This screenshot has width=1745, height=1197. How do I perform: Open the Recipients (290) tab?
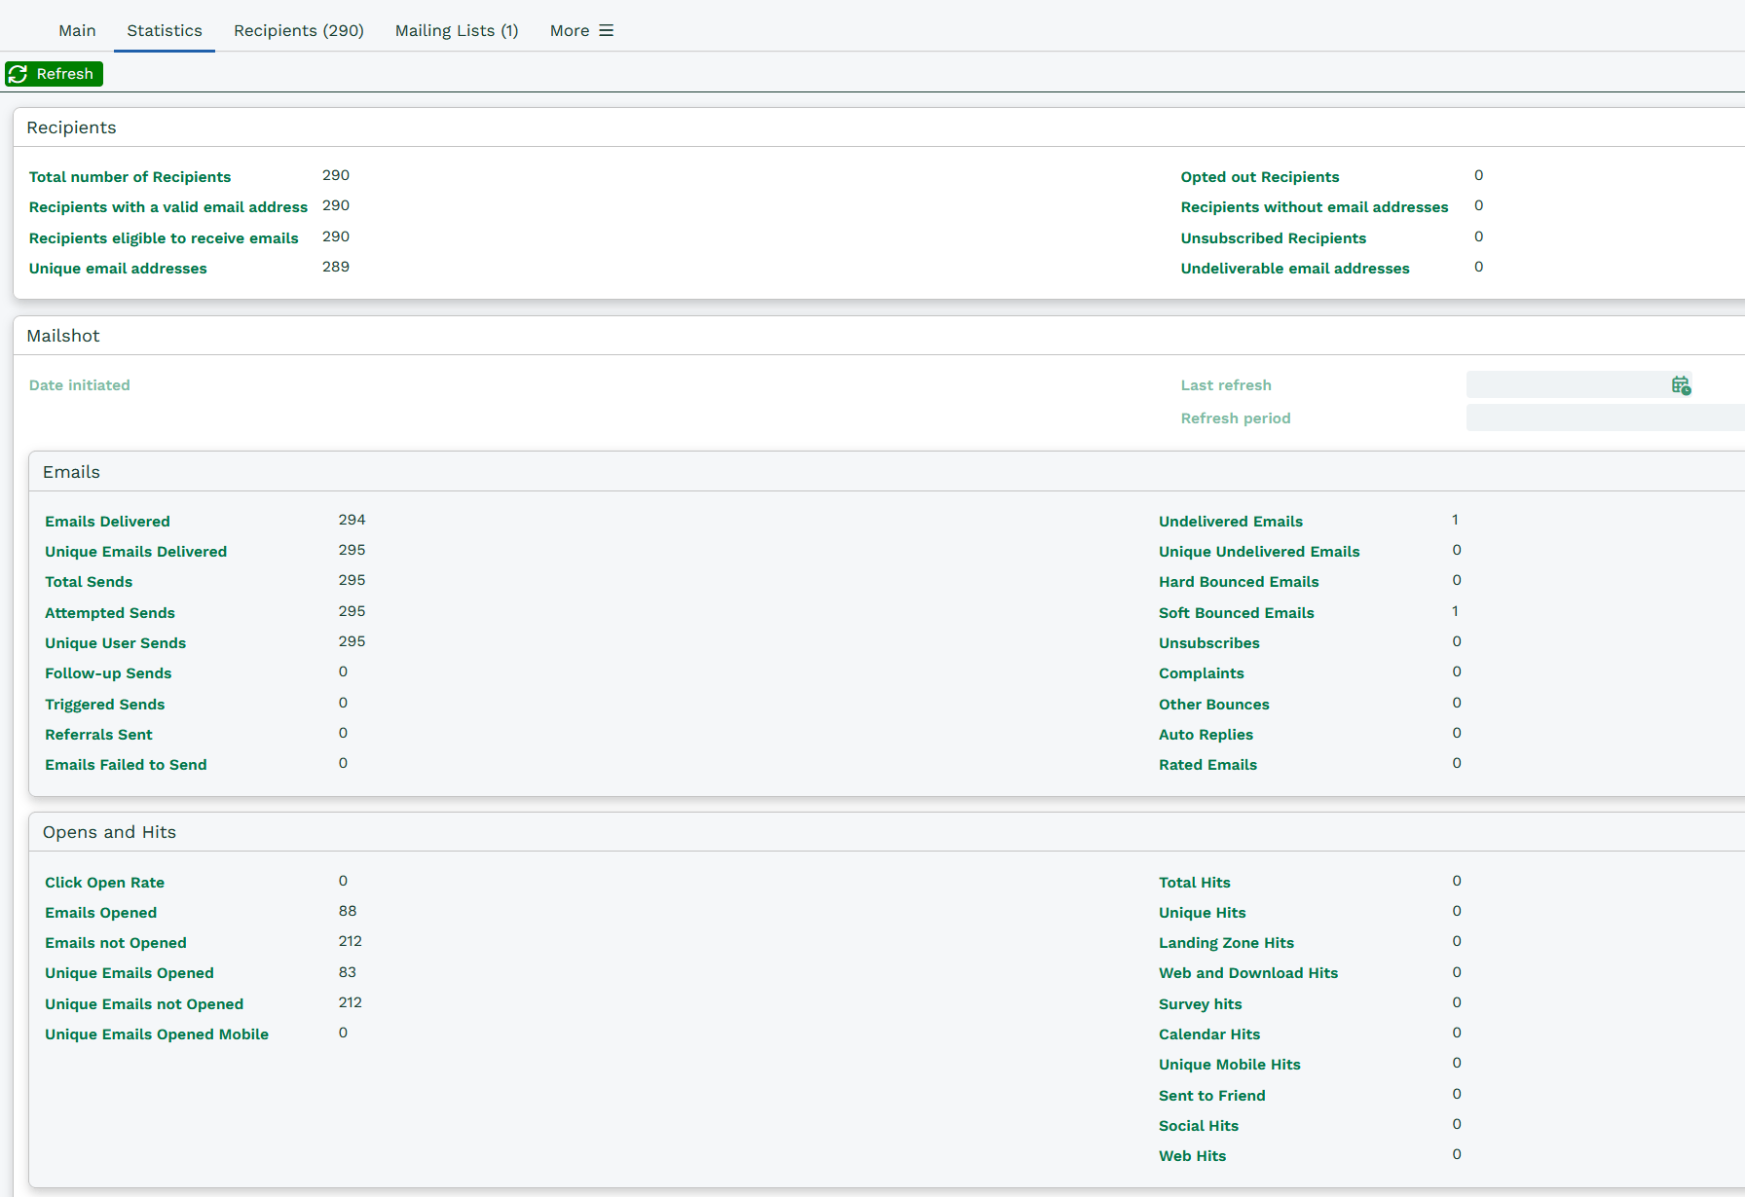pos(298,31)
